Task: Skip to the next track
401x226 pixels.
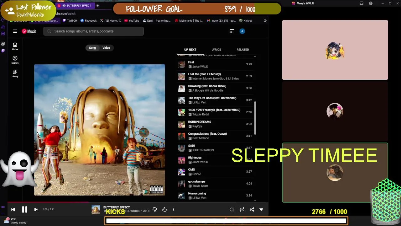Action: coord(36,209)
